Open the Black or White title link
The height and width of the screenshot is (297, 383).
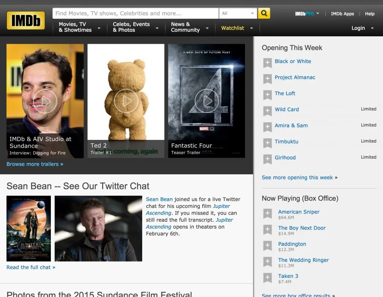pos(293,61)
